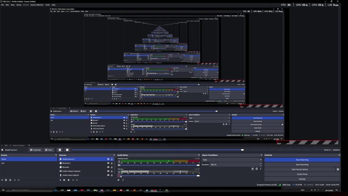The width and height of the screenshot is (348, 196).
Task: Move source up in Sources toolbar
Action: pos(73,180)
